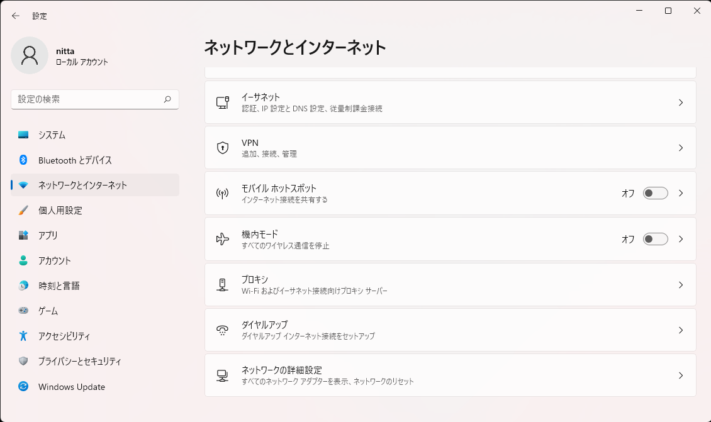Expand the モバイル ホットスポット chevron arrow
The image size is (711, 422).
pyautogui.click(x=681, y=194)
